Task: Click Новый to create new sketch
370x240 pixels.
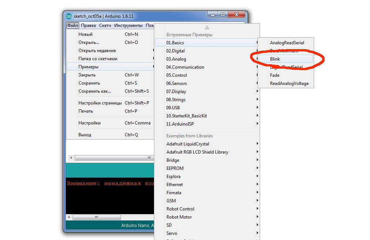Action: [85, 34]
